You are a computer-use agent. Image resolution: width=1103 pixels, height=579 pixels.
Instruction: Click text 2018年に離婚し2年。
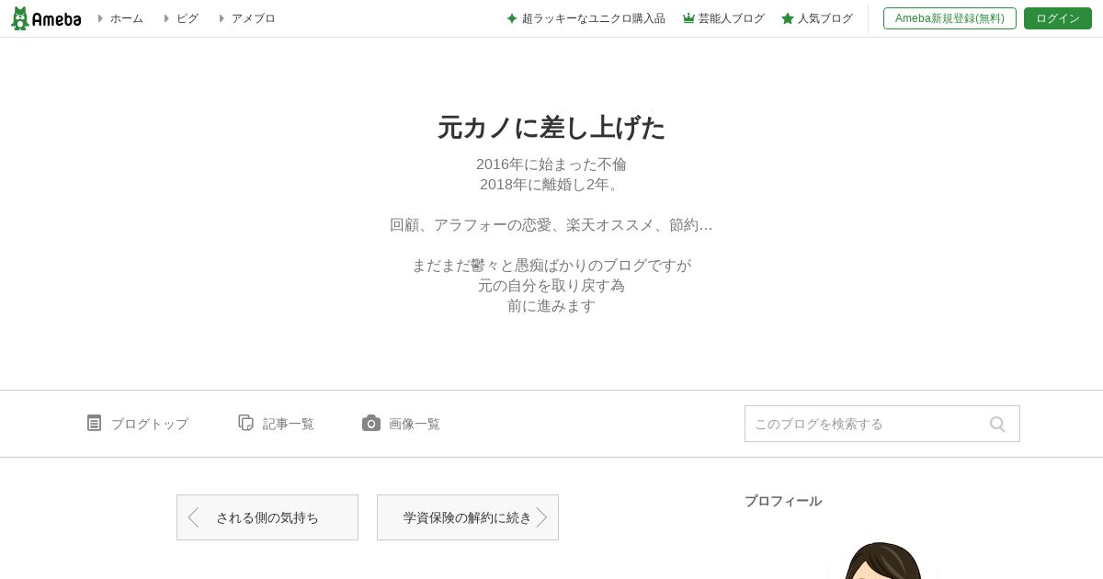pos(551,185)
